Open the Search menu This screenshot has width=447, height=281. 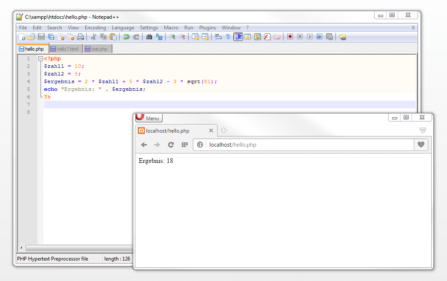(x=54, y=28)
